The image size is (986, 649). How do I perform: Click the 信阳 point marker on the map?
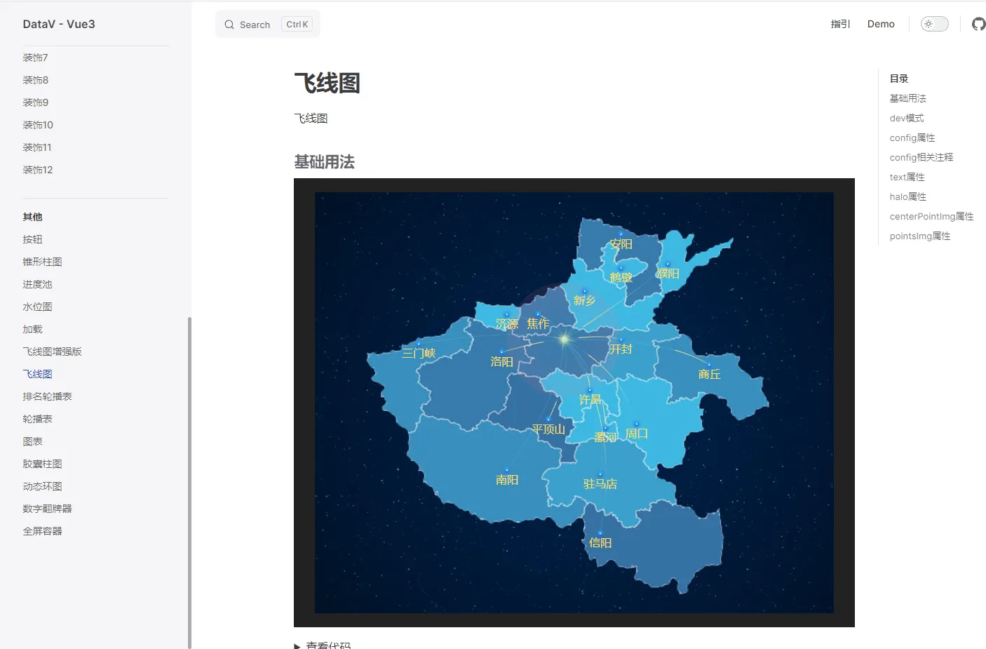coord(600,533)
